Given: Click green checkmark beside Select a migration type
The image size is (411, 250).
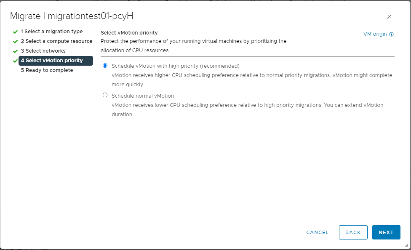Looking at the screenshot, I should (15, 32).
